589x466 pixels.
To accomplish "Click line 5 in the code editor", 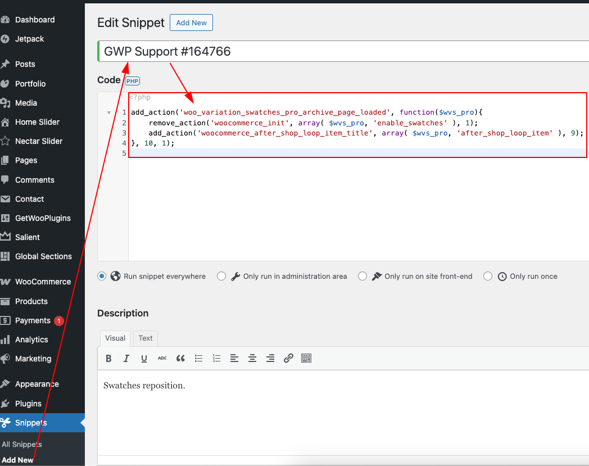I will [x=358, y=153].
